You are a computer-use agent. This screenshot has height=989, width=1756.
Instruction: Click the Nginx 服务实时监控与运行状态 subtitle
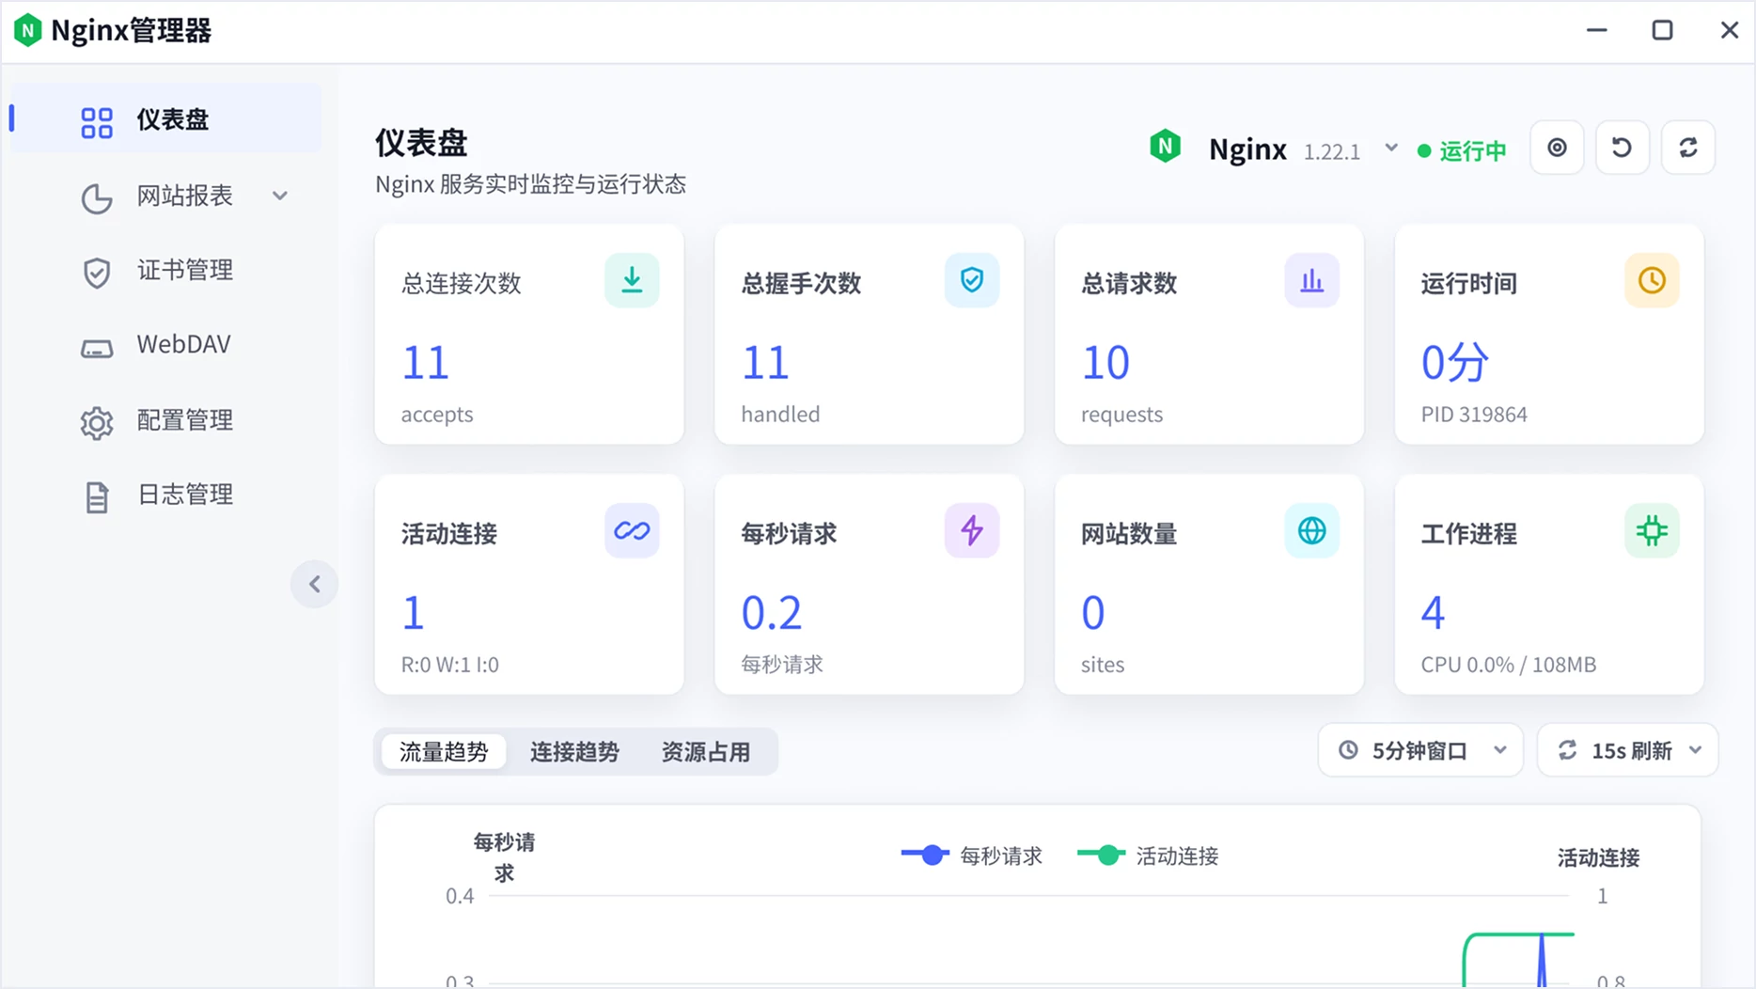(x=531, y=184)
